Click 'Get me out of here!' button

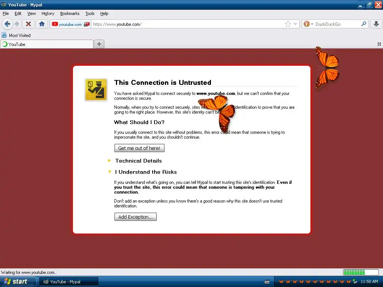(x=139, y=148)
